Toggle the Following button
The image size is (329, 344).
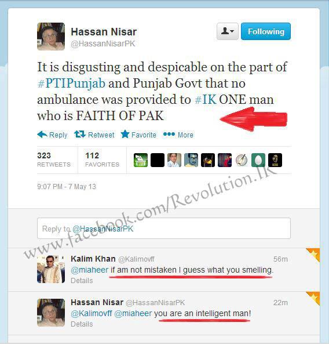point(266,31)
